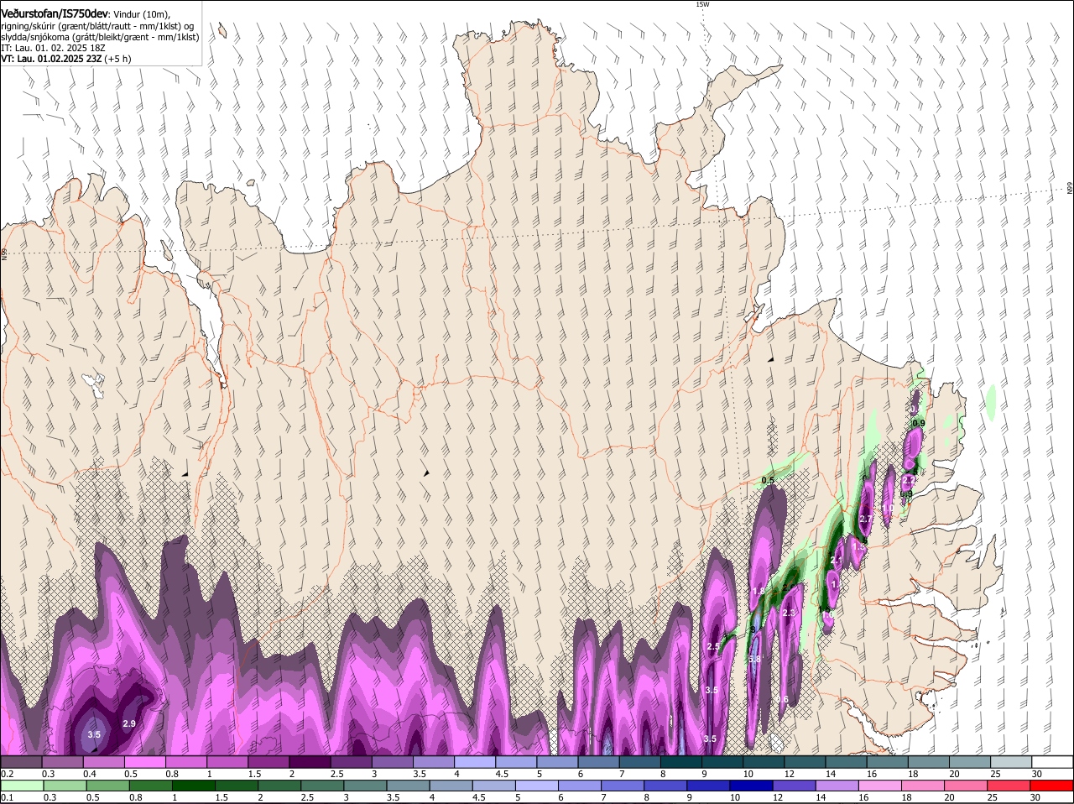Screen dimensions: 1074x804
Task: Click the black 2.6 value label
Action: click(x=789, y=588)
